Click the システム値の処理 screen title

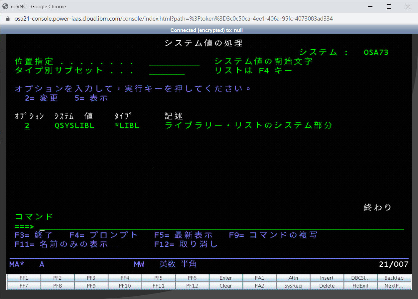tap(204, 43)
